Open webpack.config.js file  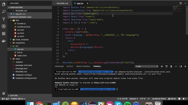coord(23,75)
